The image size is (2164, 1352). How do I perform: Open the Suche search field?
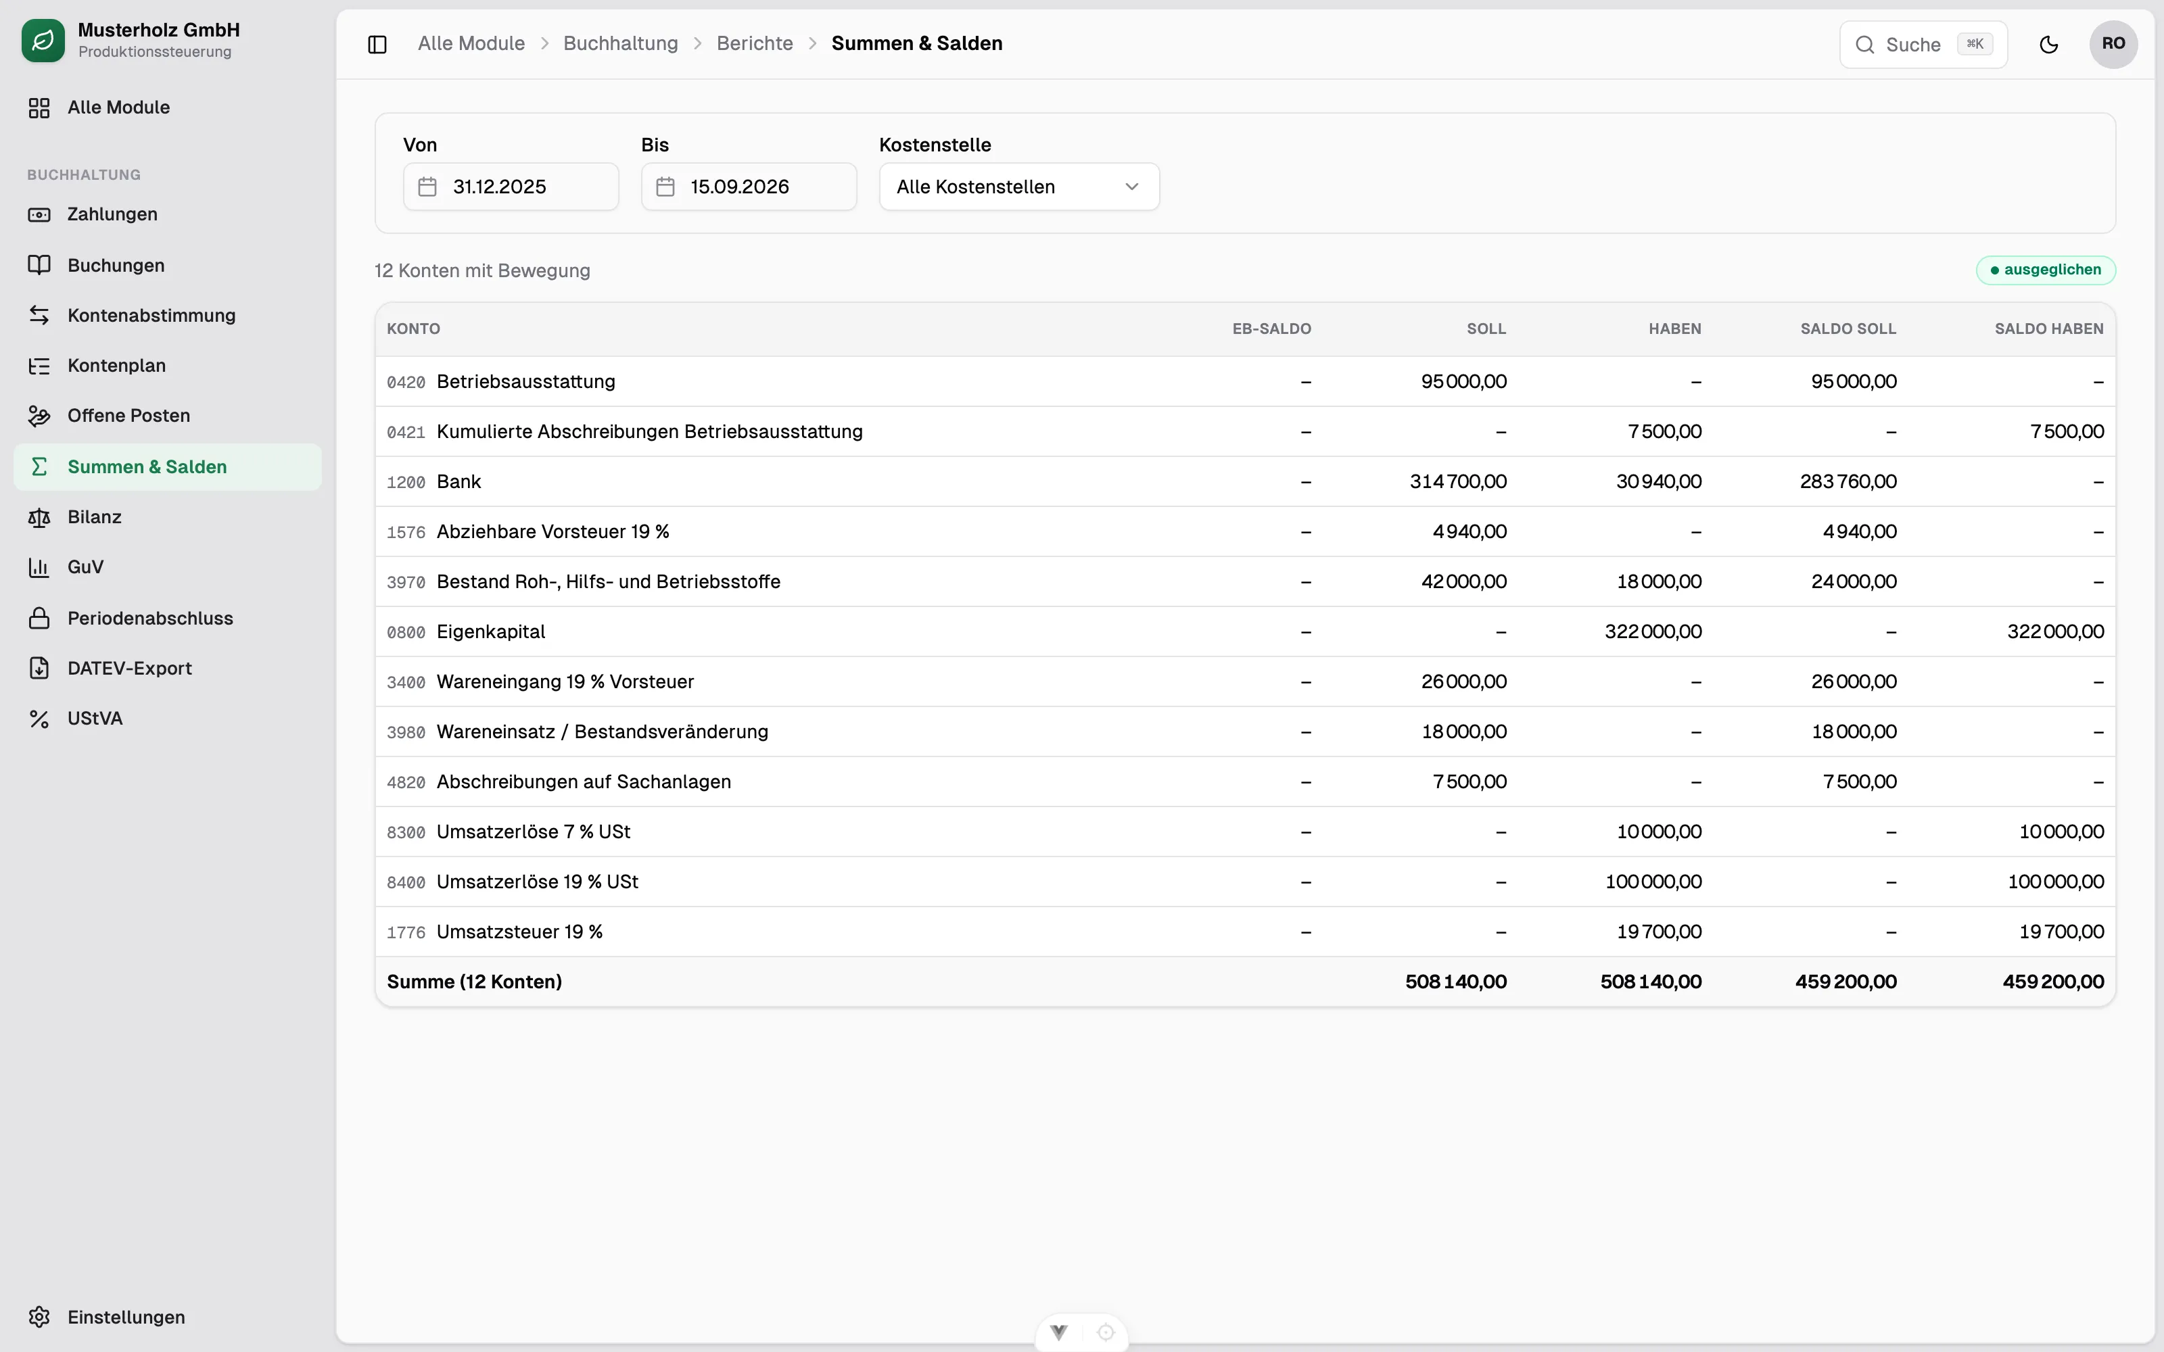(1923, 45)
